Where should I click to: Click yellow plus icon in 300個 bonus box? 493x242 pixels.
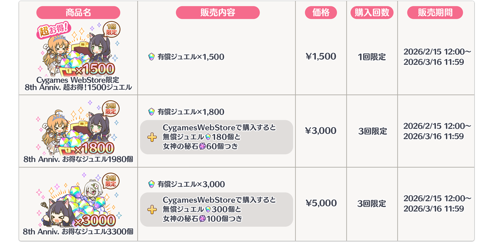pos(152,209)
